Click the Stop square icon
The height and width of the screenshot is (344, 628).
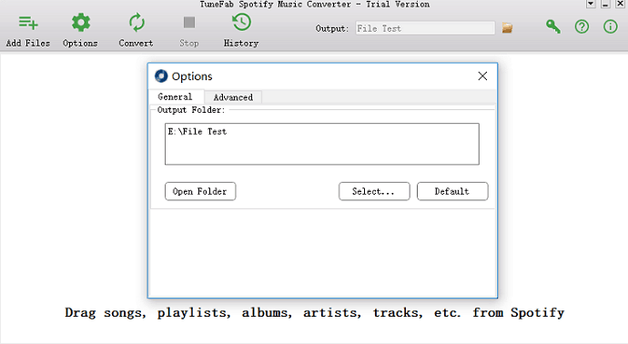189,23
